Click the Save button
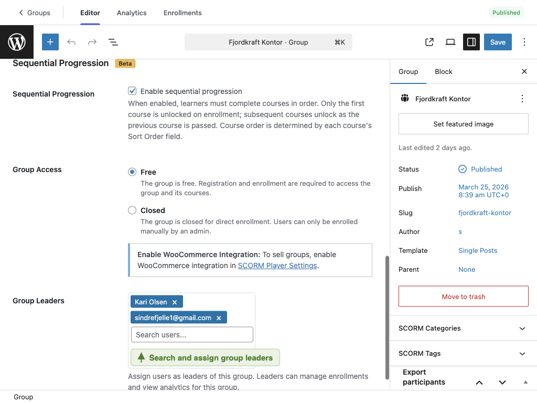The image size is (537, 403). (x=497, y=41)
